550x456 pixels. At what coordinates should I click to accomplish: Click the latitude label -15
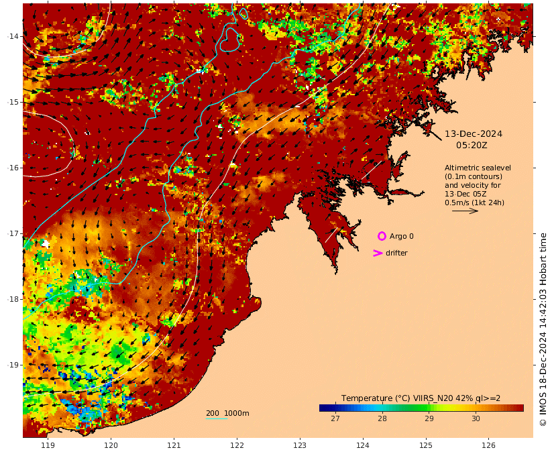[x=13, y=102]
